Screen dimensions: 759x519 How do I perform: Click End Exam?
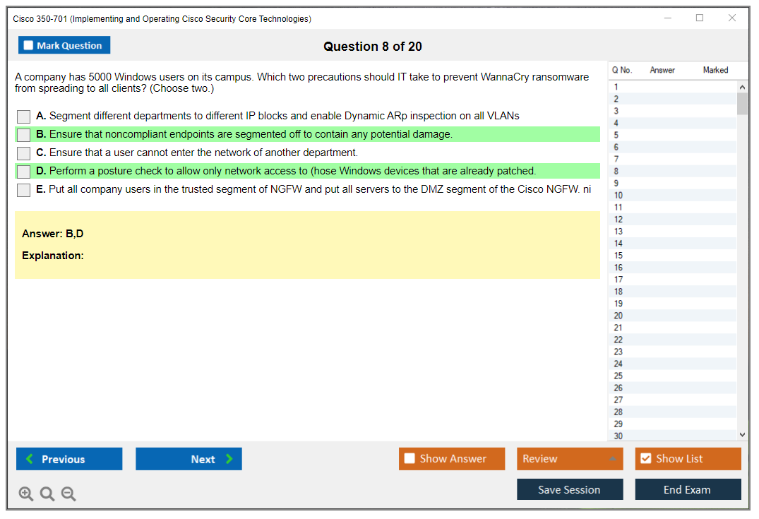point(688,489)
